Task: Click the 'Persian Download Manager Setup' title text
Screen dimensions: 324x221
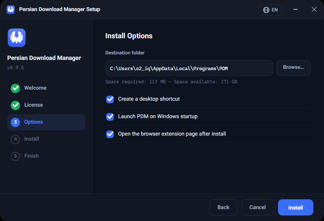Action: click(x=60, y=9)
